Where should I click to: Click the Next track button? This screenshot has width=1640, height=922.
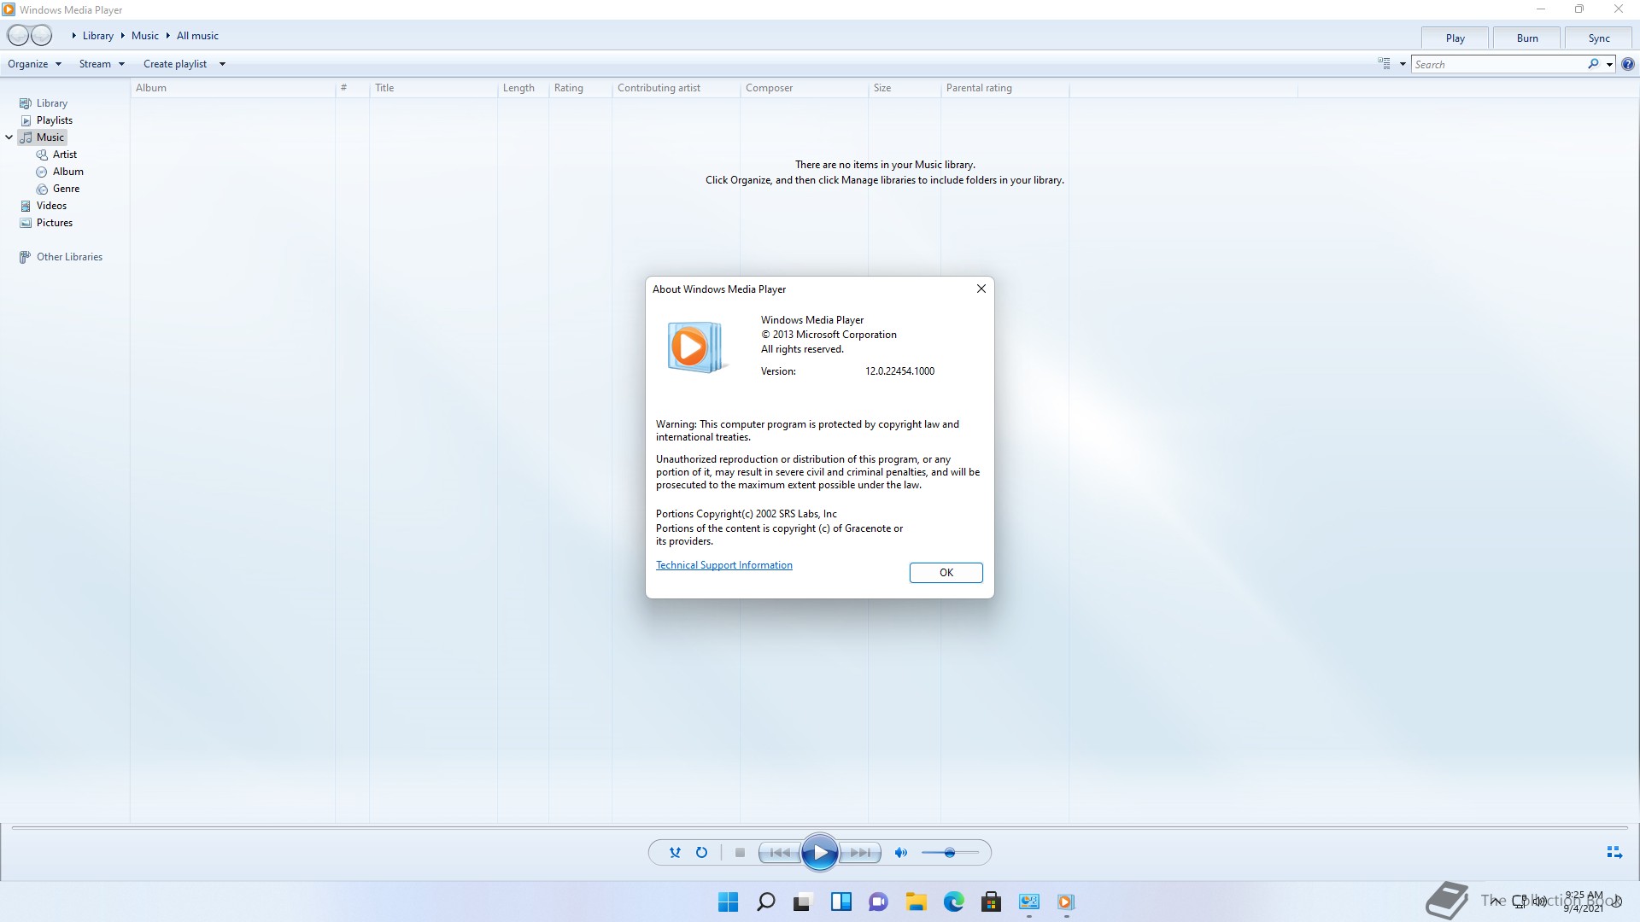[x=860, y=852]
